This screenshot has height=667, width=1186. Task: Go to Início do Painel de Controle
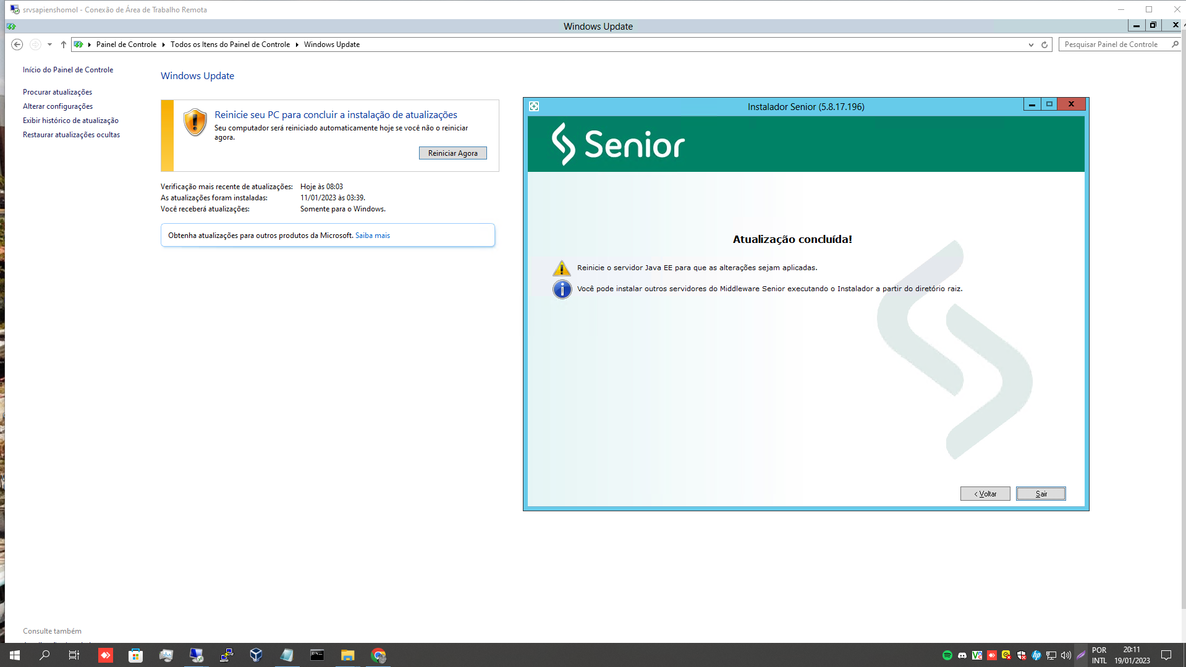[68, 70]
